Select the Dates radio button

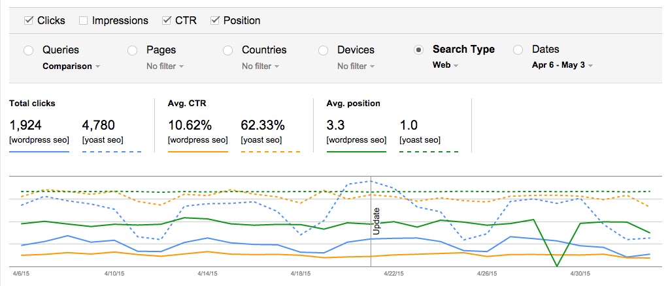click(518, 50)
